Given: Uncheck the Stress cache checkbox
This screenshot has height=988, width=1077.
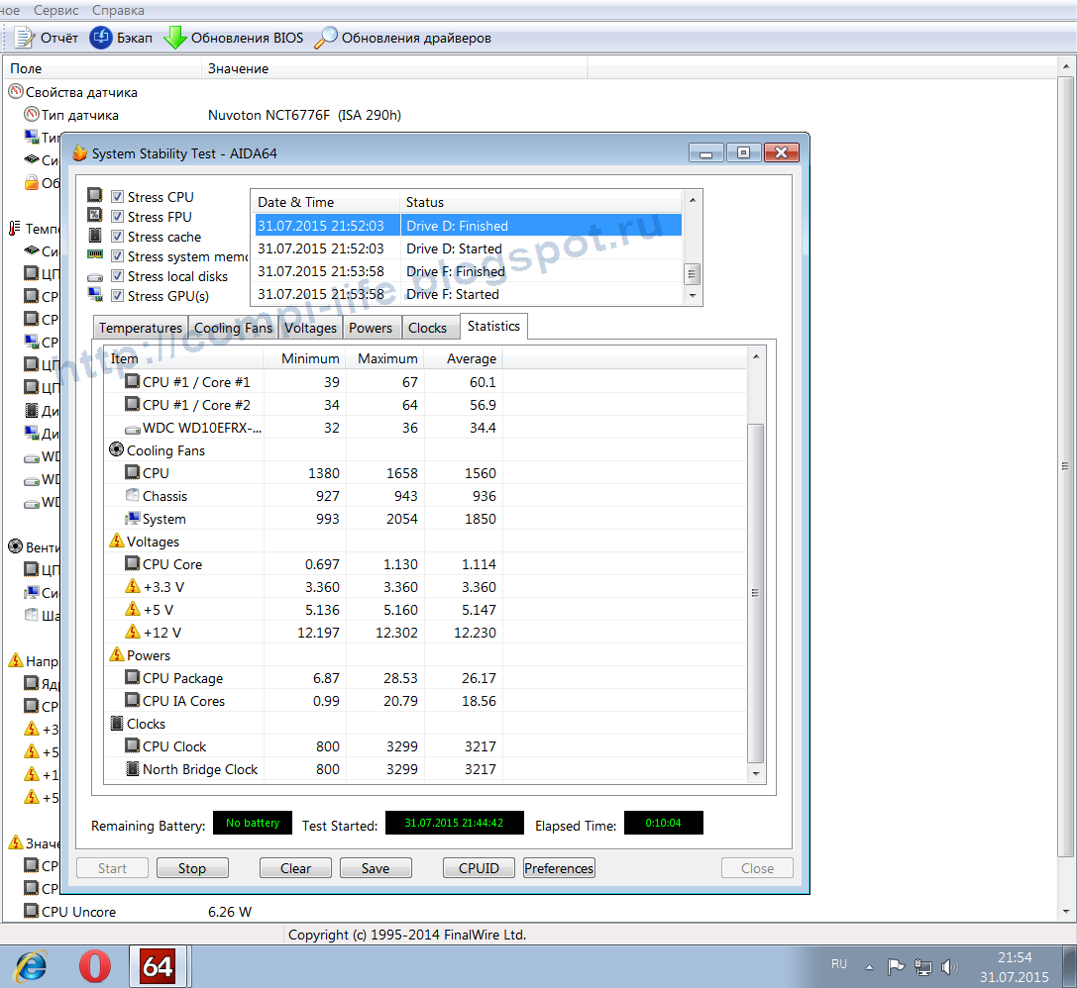Looking at the screenshot, I should click(x=118, y=237).
